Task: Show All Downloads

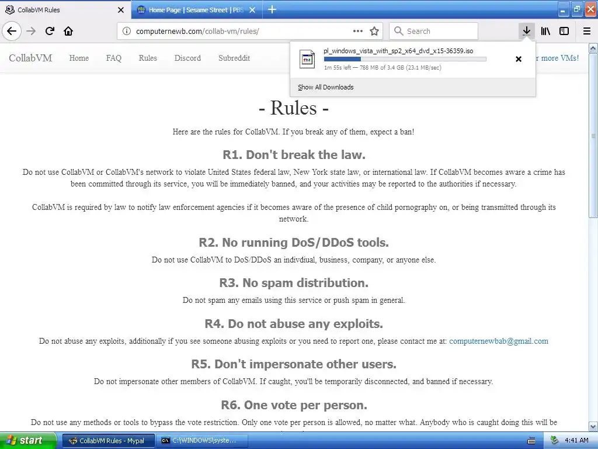Action: click(x=326, y=87)
